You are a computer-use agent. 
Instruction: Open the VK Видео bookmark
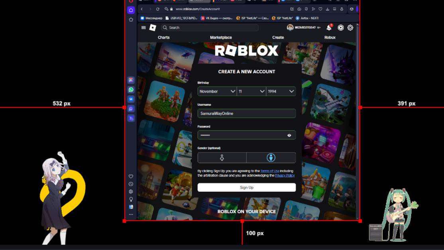216,18
